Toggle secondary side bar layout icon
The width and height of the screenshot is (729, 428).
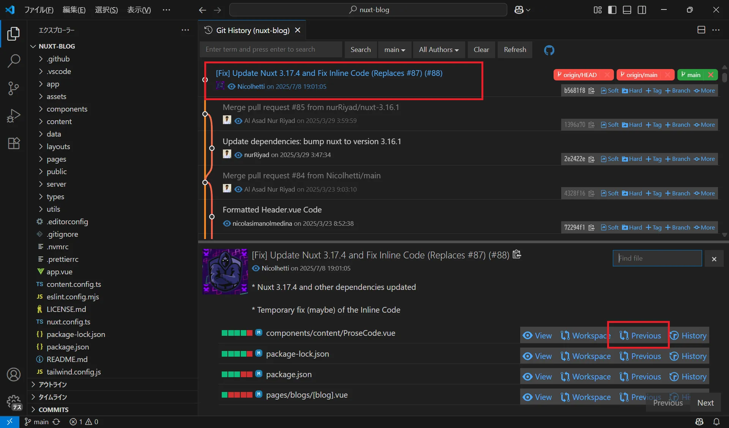(642, 10)
